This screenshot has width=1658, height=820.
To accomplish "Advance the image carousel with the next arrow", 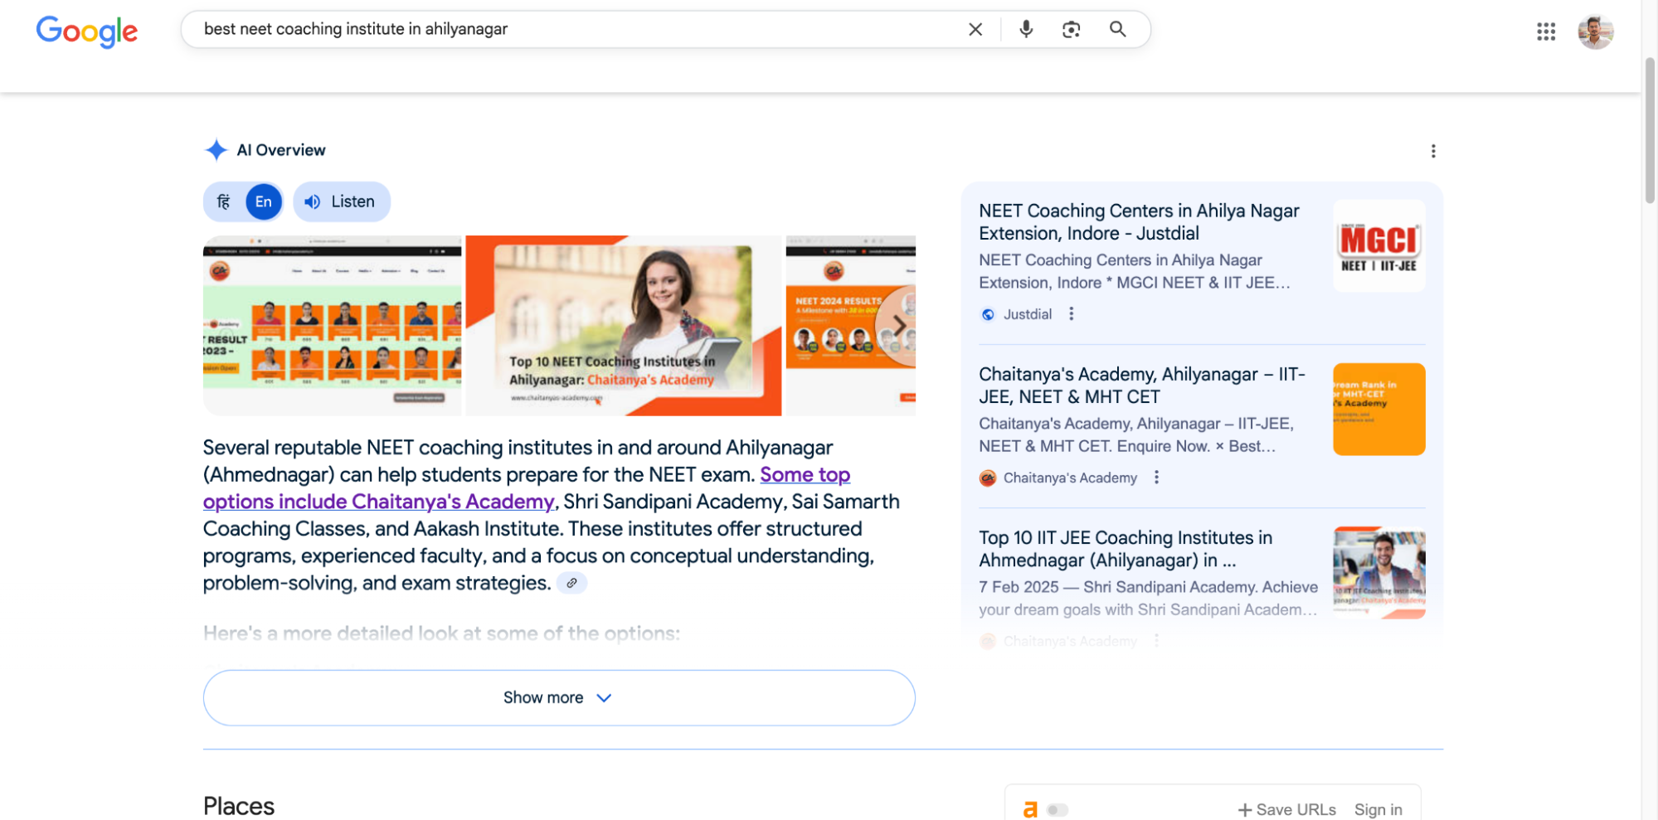I will pyautogui.click(x=899, y=325).
